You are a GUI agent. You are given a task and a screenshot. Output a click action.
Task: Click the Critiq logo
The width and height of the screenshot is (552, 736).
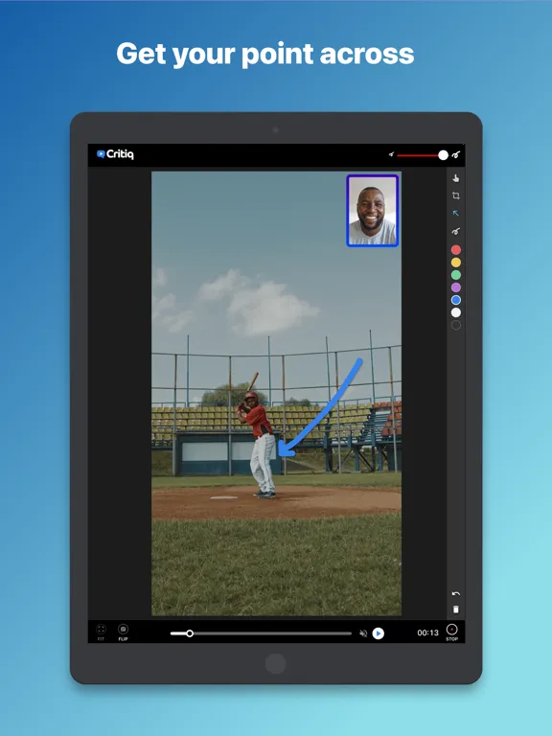point(115,154)
